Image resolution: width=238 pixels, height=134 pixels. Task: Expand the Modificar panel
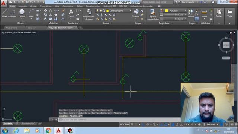(x=54, y=23)
